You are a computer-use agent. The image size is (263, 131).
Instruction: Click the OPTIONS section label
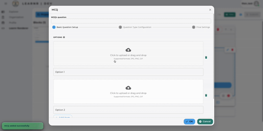coord(58,37)
